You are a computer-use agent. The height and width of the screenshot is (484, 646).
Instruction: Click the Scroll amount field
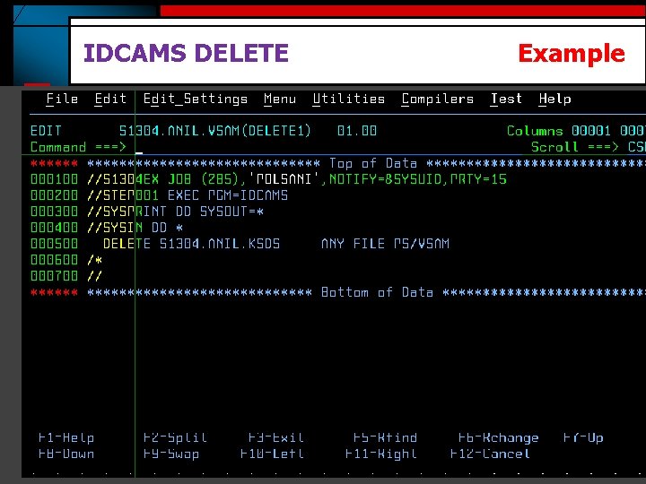pos(636,147)
